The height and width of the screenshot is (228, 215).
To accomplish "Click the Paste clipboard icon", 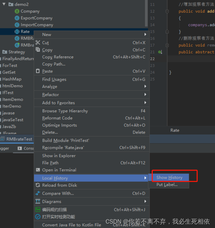I will (x=38, y=71).
